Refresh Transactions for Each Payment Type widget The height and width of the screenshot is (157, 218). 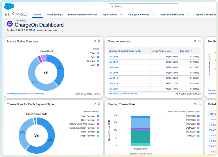coord(95,104)
